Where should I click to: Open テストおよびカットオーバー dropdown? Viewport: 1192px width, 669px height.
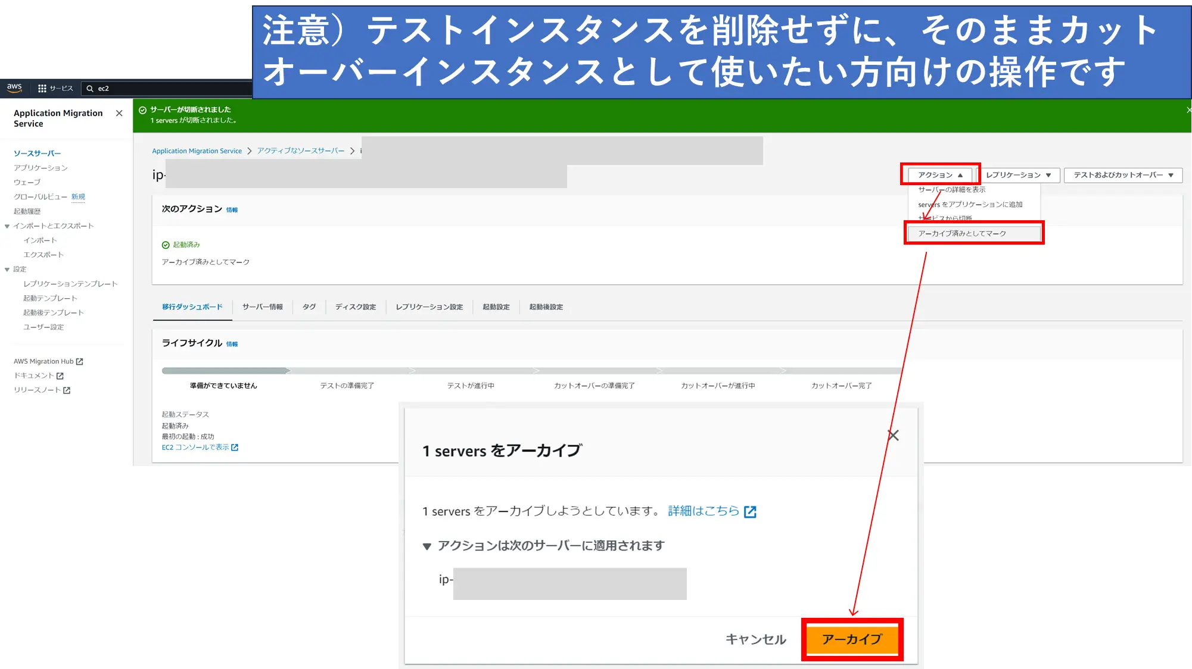pos(1123,175)
